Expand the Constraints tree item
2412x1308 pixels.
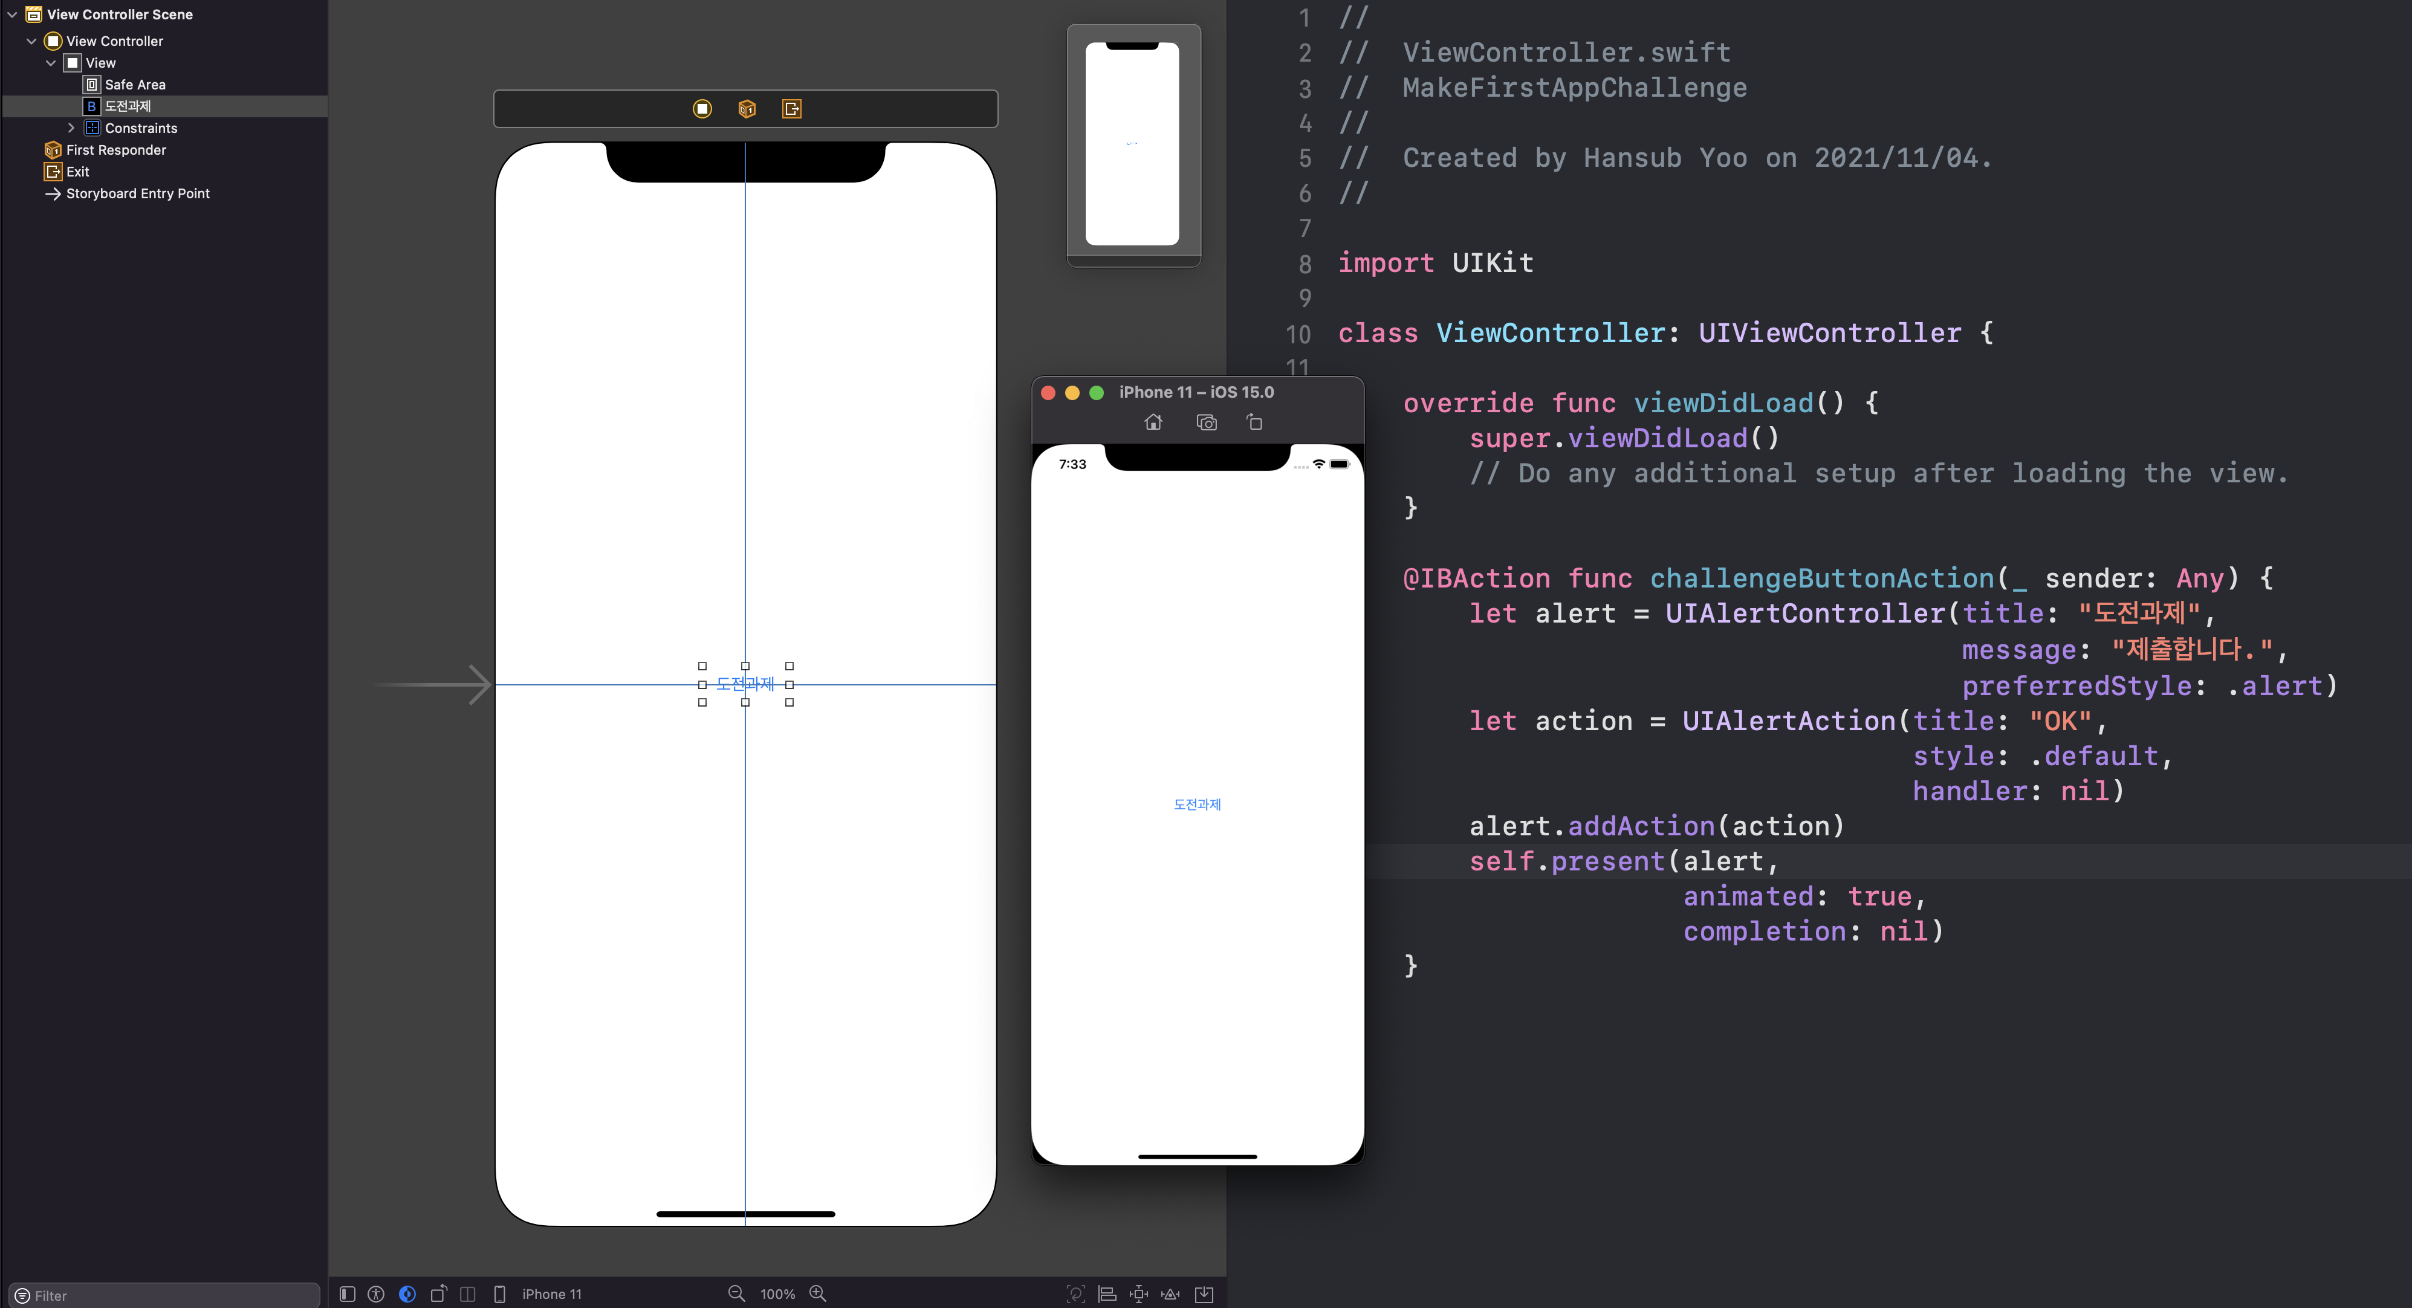coord(71,128)
